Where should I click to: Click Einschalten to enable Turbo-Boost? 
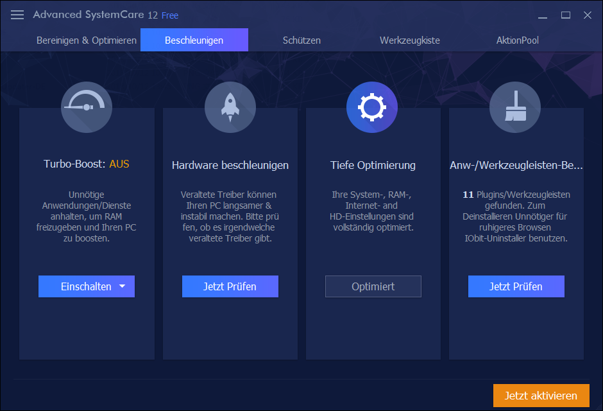point(86,286)
